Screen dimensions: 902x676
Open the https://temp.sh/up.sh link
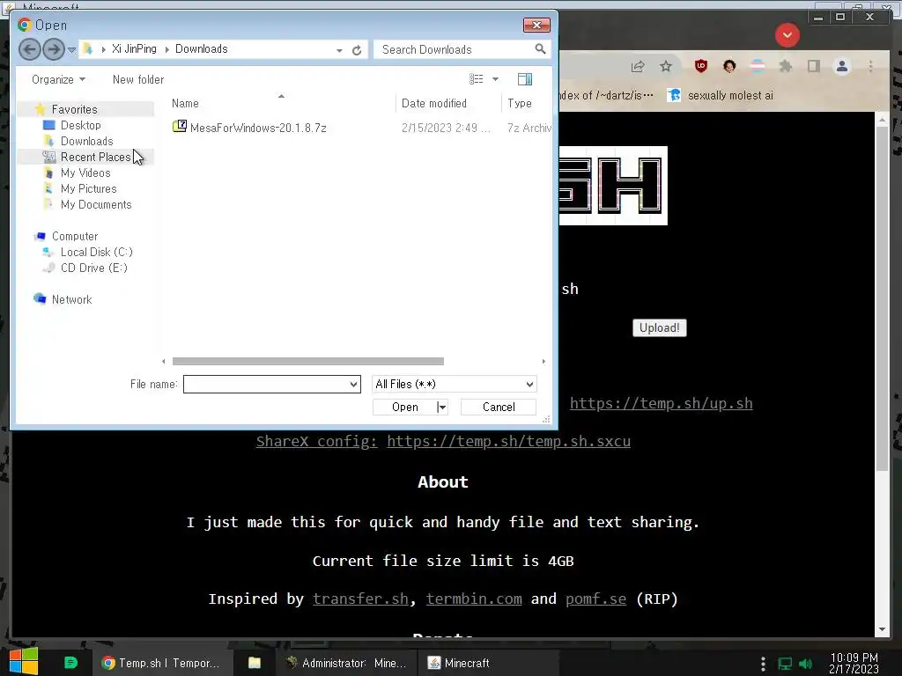(661, 403)
